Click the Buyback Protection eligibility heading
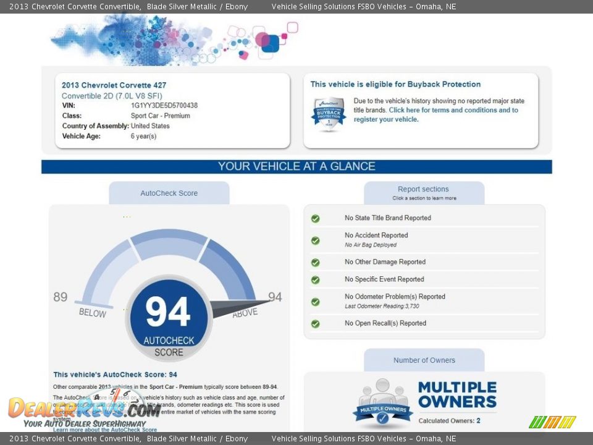 (395, 85)
